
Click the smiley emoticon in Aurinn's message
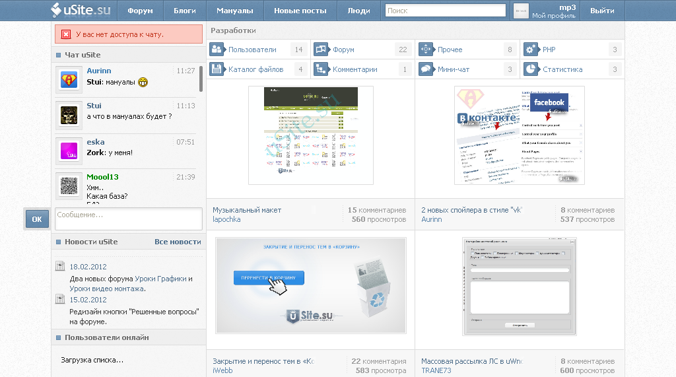pos(143,82)
